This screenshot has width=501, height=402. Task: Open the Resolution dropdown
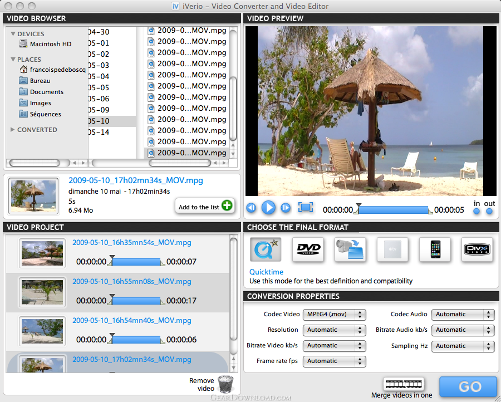(334, 330)
